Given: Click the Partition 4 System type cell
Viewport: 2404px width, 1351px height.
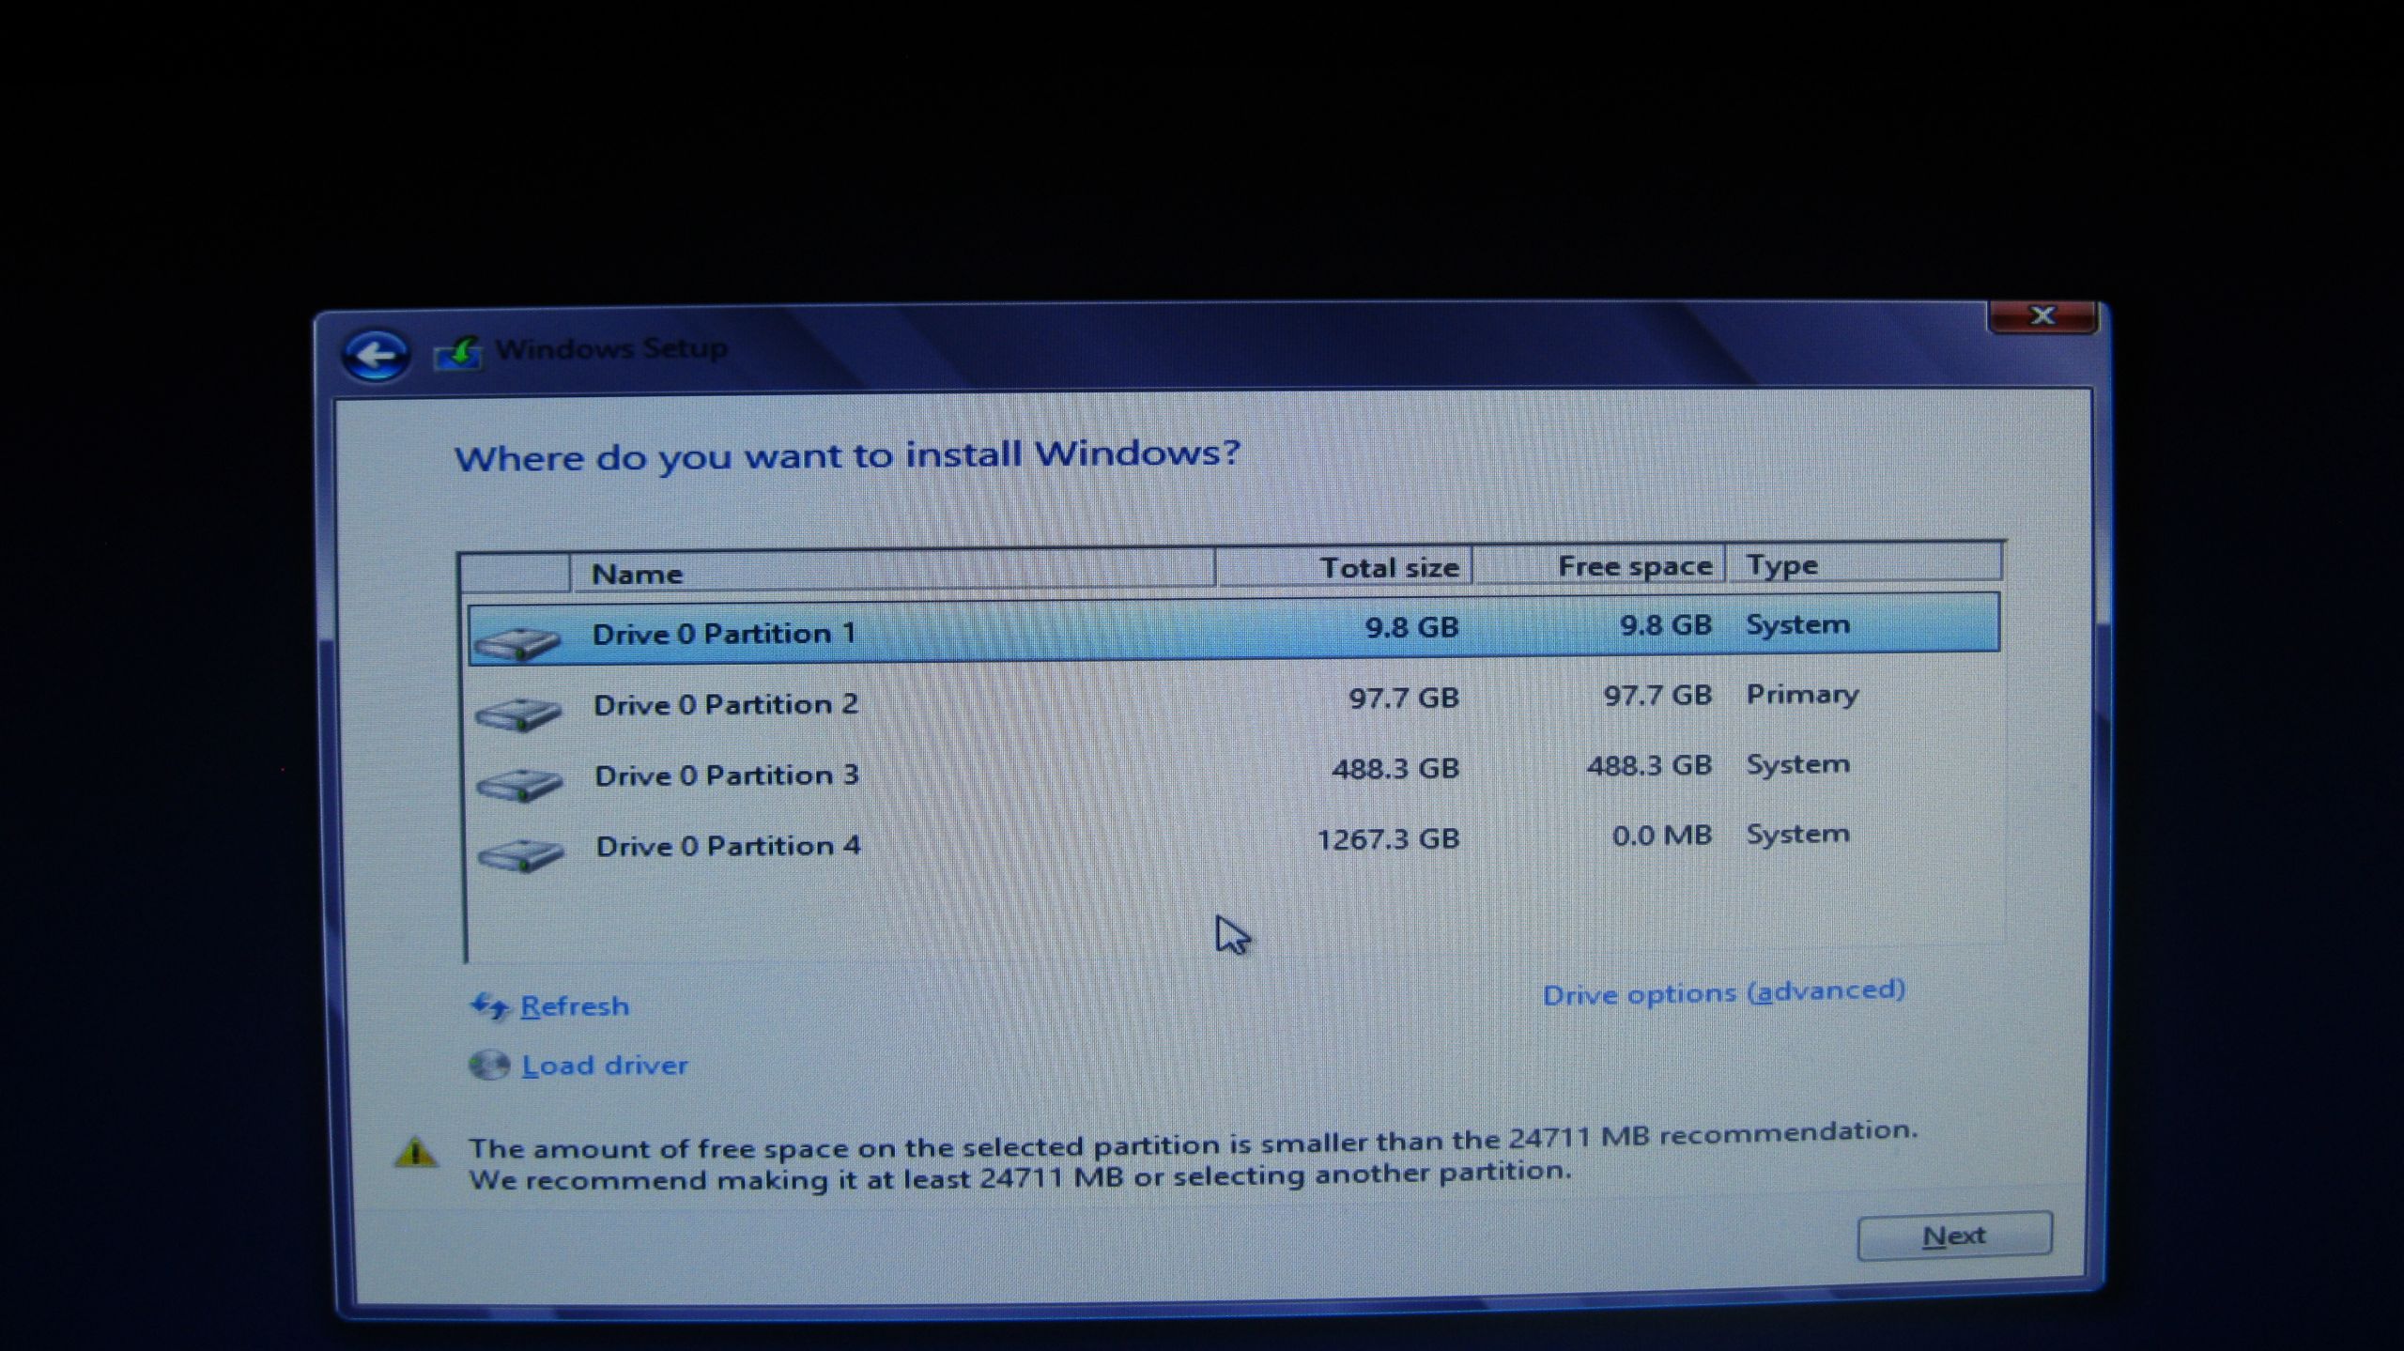Looking at the screenshot, I should (x=1797, y=834).
